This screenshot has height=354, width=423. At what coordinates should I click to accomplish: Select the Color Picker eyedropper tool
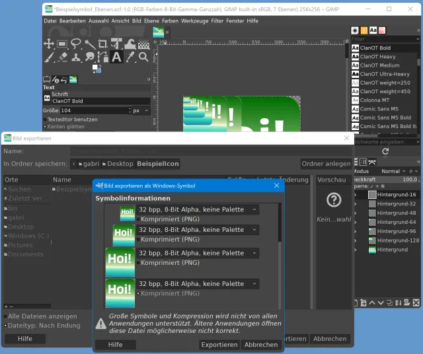point(130,57)
